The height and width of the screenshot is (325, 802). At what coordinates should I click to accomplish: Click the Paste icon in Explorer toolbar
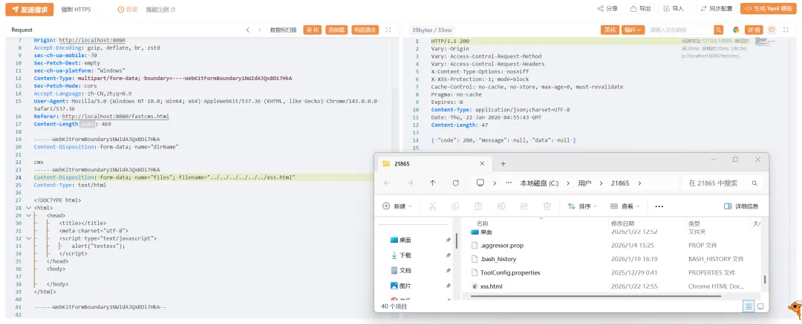pyautogui.click(x=478, y=206)
